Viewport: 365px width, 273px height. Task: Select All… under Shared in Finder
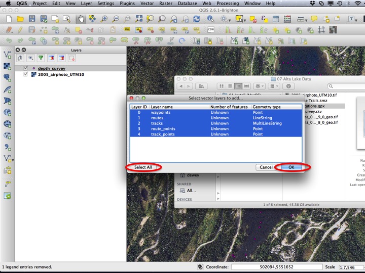click(191, 191)
